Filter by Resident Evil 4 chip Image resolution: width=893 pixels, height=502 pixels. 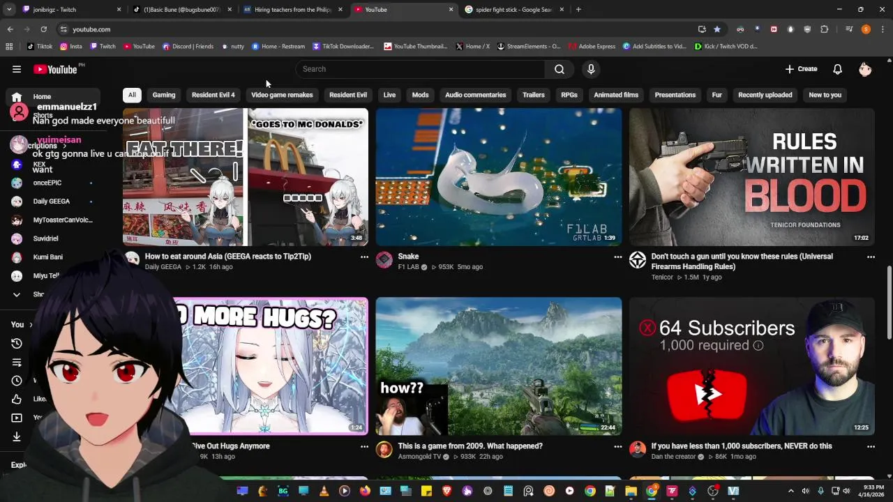pos(213,95)
